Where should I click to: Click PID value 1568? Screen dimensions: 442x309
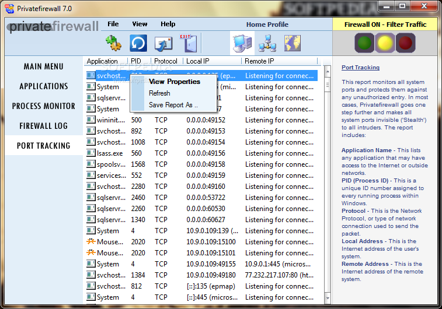(x=138, y=164)
